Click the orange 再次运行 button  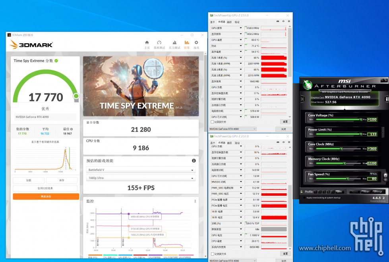point(46,196)
